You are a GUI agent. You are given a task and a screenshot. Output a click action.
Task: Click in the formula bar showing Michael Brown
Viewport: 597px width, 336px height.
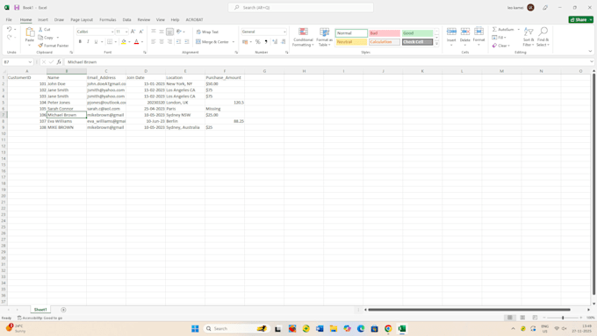coord(327,62)
